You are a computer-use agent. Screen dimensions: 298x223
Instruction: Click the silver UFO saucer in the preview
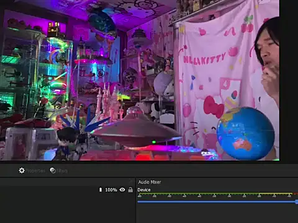coord(136,130)
